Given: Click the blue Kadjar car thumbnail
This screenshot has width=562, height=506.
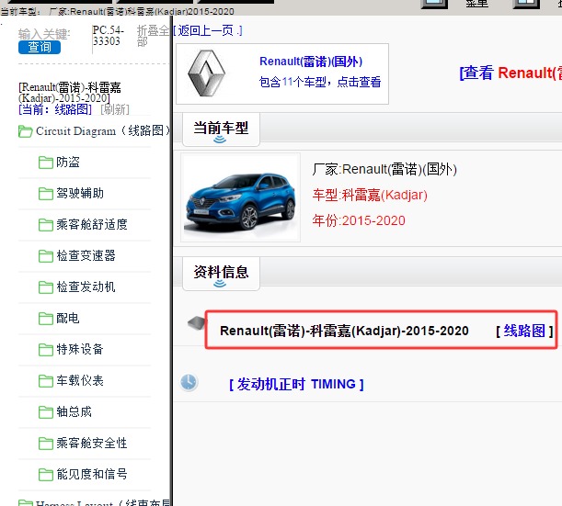Looking at the screenshot, I should (240, 197).
